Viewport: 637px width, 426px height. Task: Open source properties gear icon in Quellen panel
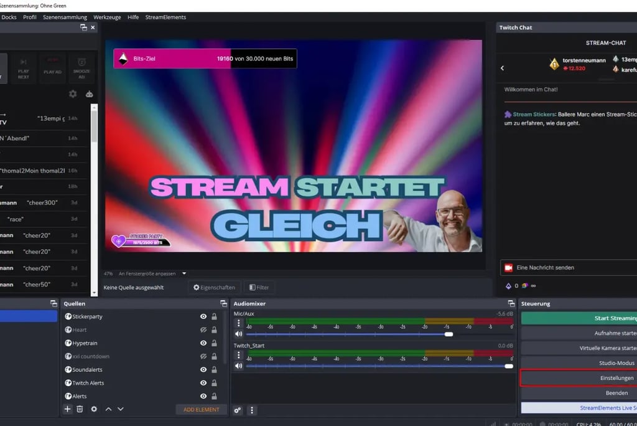tap(95, 409)
